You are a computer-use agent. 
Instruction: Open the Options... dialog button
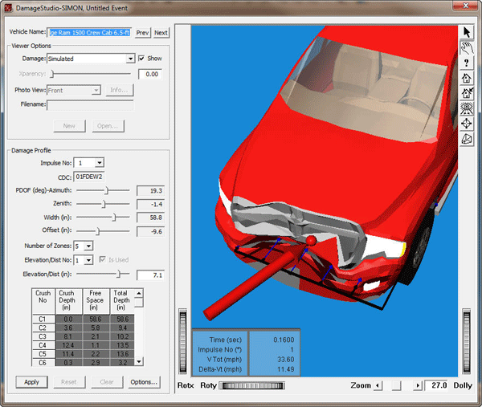click(145, 382)
